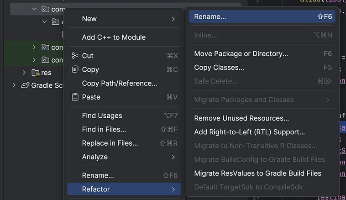
Task: Click the first com package folder icon
Action: pyautogui.click(x=45, y=9)
